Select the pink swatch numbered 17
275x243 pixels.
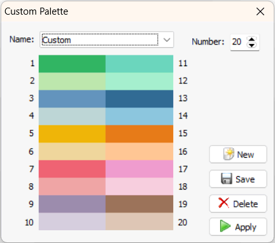139,169
